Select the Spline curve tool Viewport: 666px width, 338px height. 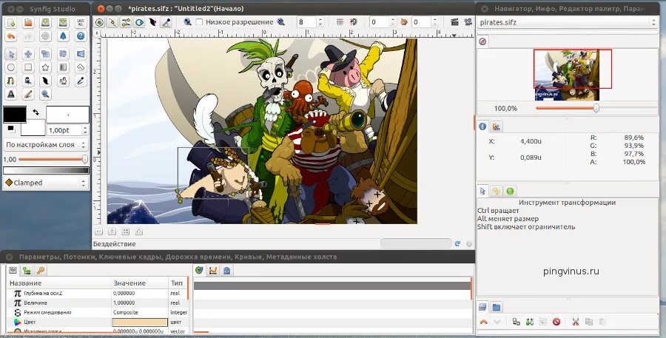pyautogui.click(x=11, y=81)
